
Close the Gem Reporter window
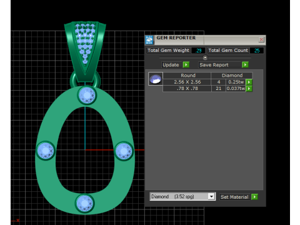261,39
